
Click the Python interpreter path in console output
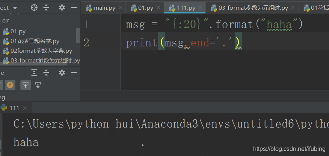pos(171,124)
